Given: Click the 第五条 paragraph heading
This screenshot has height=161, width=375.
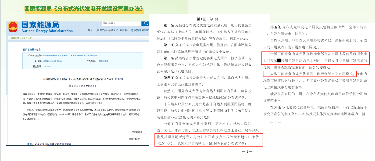Looking at the screenshot, I should [276, 27].
